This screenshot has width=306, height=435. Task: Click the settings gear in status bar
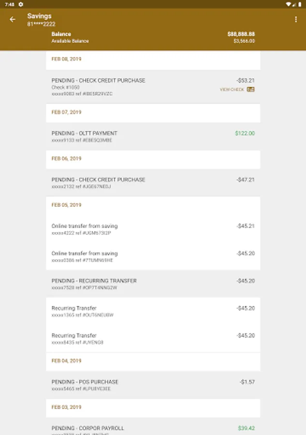(x=21, y=4)
